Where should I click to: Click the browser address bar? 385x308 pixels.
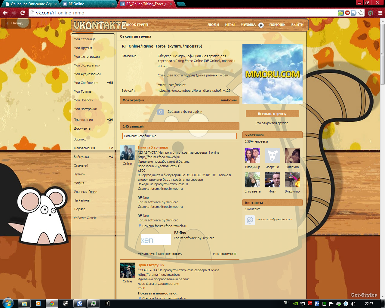pos(183,13)
